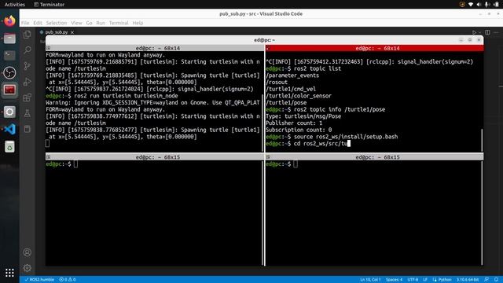
Task: Open the Extensions view in VS Code
Action: point(28,97)
